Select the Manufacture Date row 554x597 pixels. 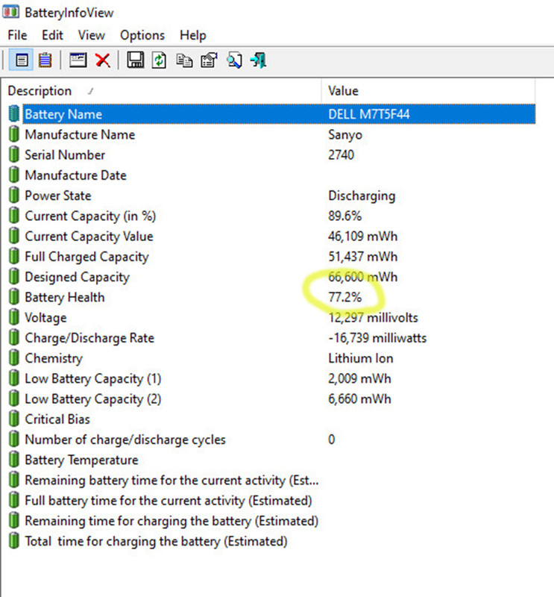(x=271, y=175)
